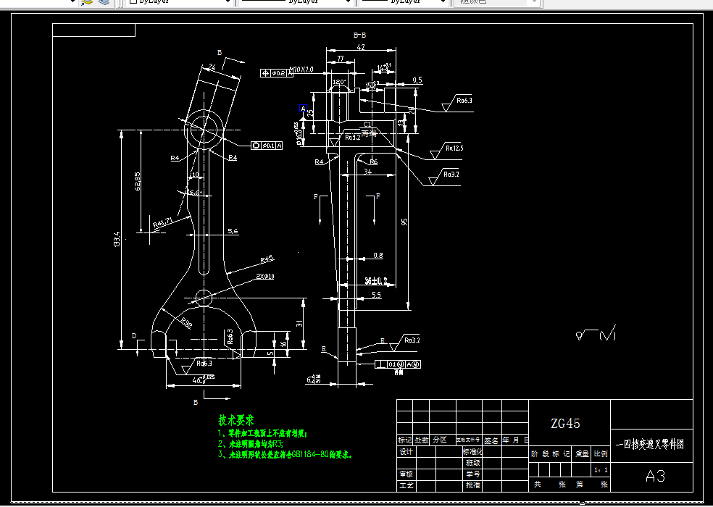Click the Layer Properties Manager icon

[x=104, y=3]
